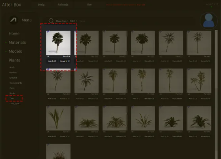Select the Ground plant category

coord(13,78)
